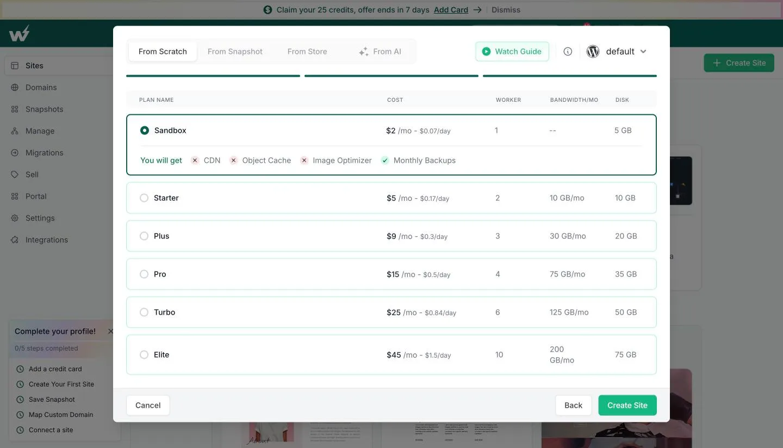Open the From AI tab

[380, 51]
